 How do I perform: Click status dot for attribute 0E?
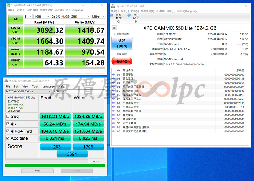(x=113, y=127)
